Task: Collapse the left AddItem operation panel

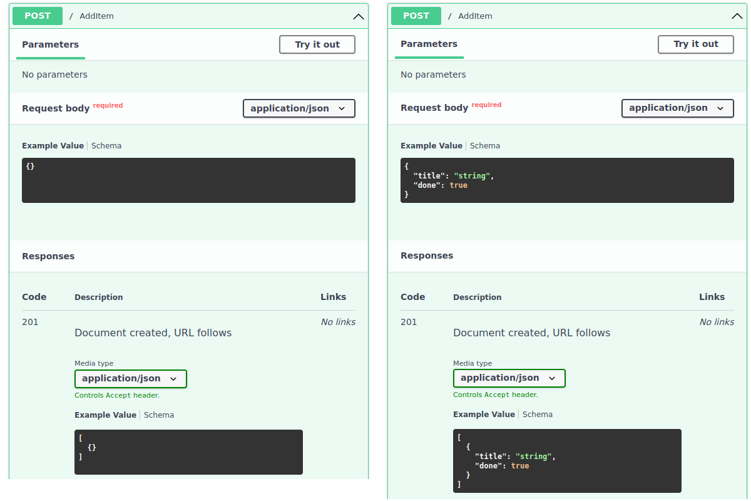Action: (x=358, y=16)
